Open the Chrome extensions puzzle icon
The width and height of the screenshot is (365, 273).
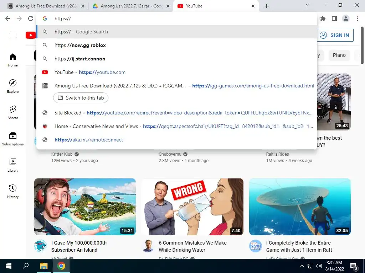click(x=323, y=18)
